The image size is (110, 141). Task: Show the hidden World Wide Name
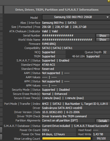(x=103, y=40)
